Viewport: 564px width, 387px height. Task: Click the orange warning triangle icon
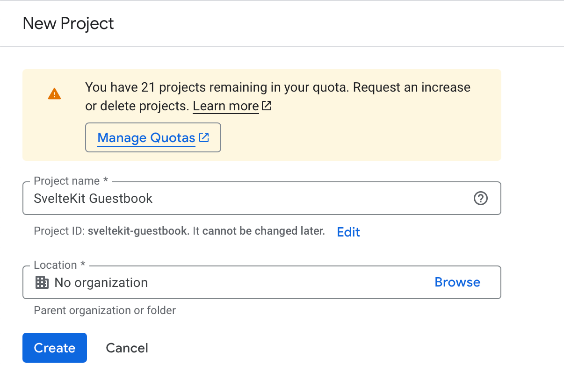tap(55, 93)
